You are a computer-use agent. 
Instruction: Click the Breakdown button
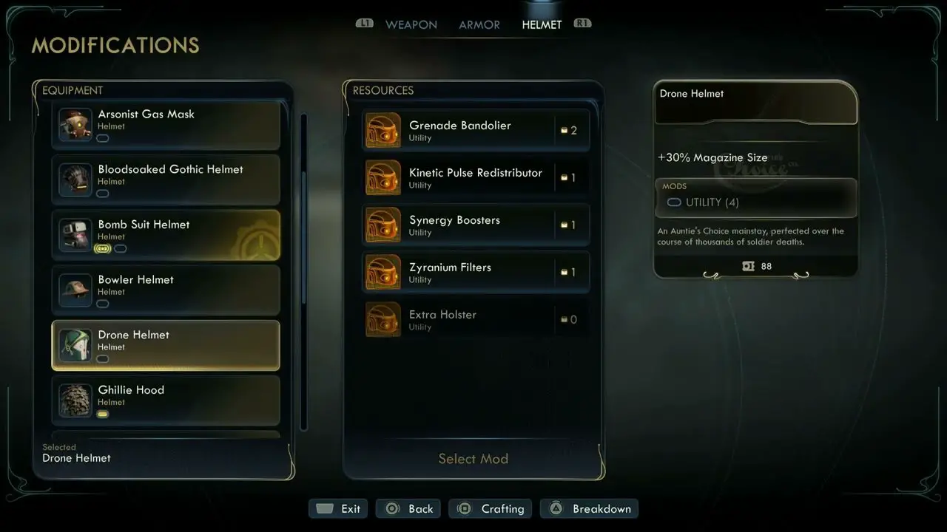coord(589,508)
